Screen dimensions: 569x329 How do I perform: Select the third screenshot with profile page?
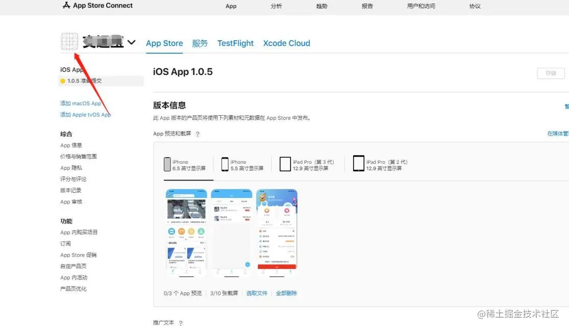(277, 233)
